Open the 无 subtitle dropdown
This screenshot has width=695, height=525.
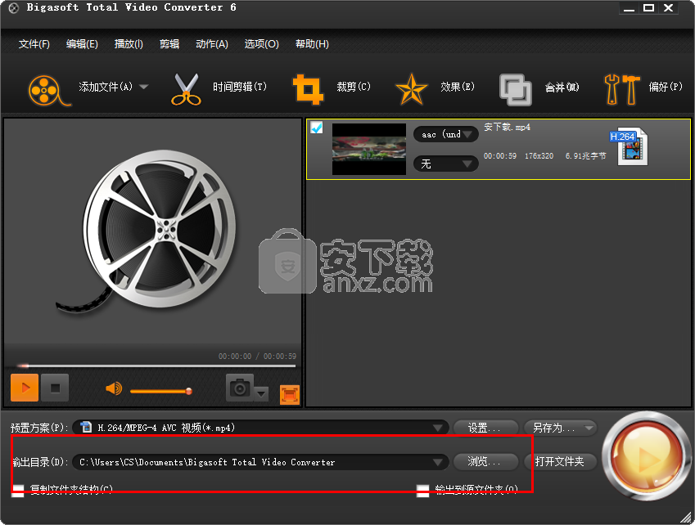coord(446,164)
